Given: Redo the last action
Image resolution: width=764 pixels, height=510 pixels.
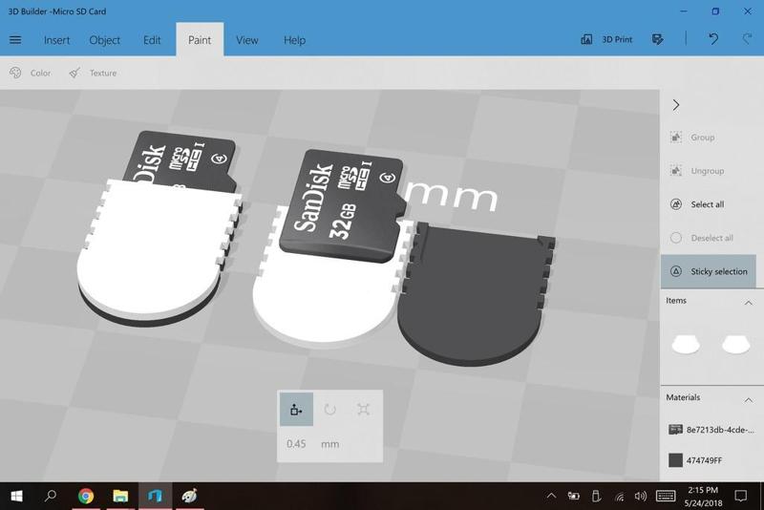Looking at the screenshot, I should [x=747, y=39].
